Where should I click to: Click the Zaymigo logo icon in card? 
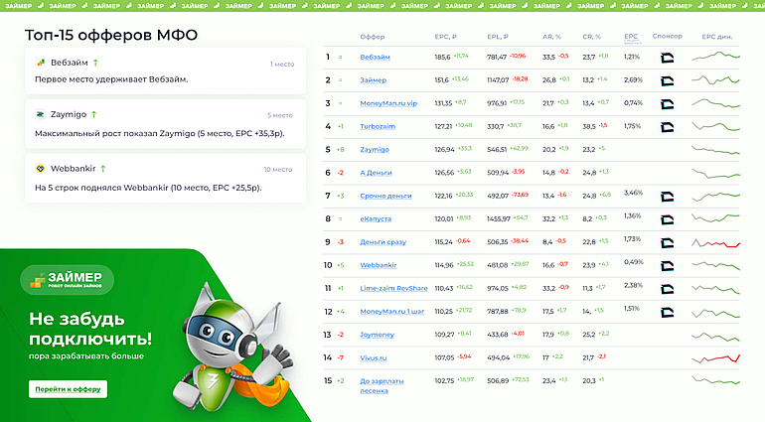pos(41,114)
